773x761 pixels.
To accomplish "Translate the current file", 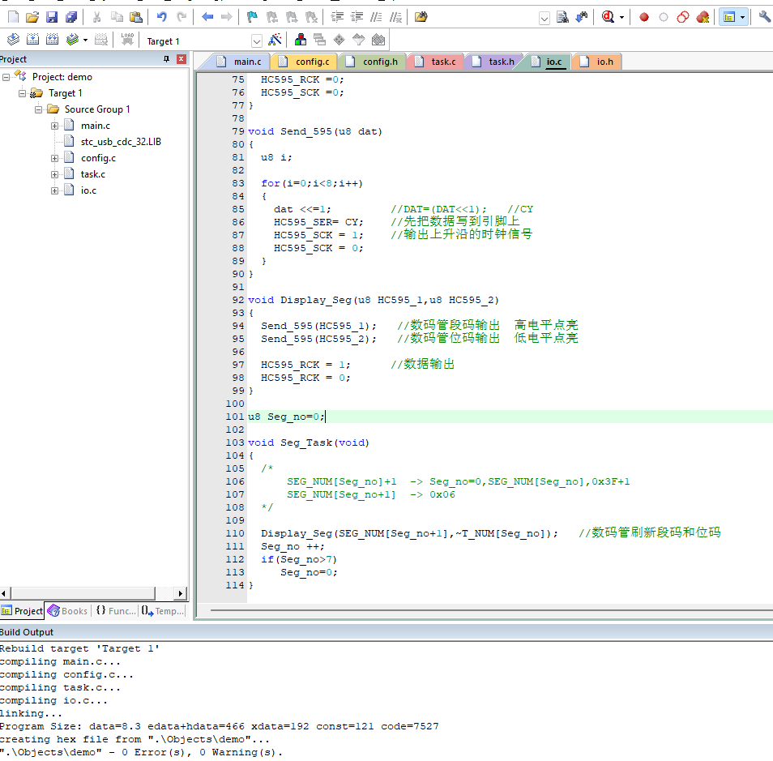I will click(x=13, y=40).
